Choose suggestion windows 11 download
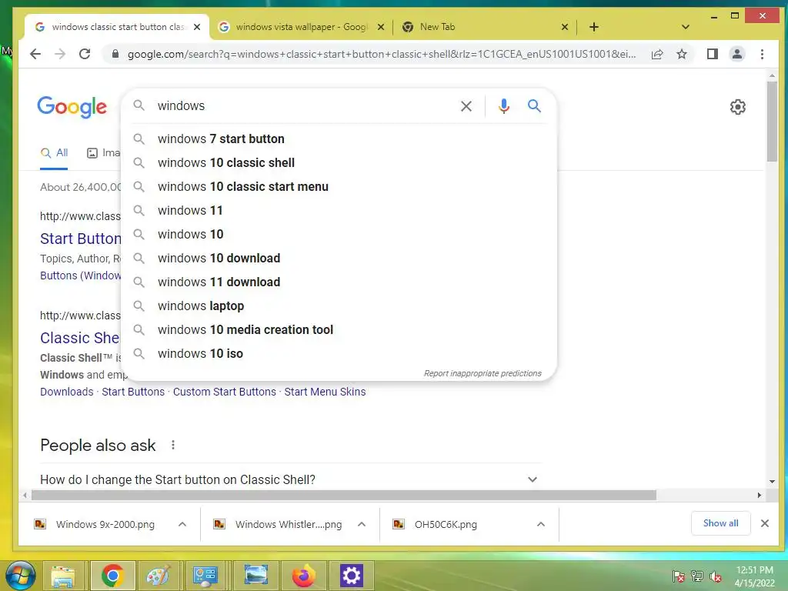The width and height of the screenshot is (788, 591). coord(339,282)
